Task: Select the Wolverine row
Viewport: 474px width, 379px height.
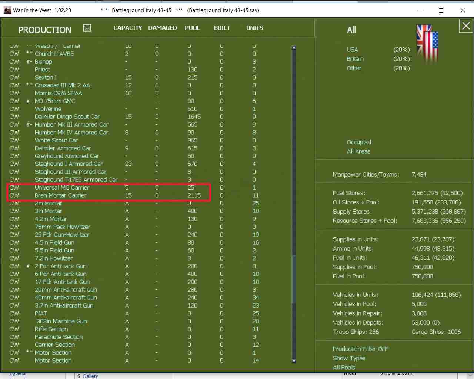Action: coord(133,109)
